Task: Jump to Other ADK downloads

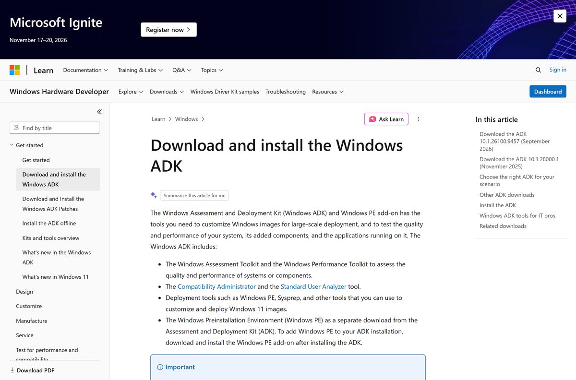Action: (507, 195)
